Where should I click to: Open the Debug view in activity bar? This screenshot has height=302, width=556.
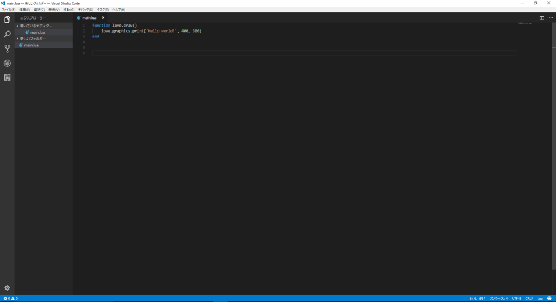tap(7, 63)
